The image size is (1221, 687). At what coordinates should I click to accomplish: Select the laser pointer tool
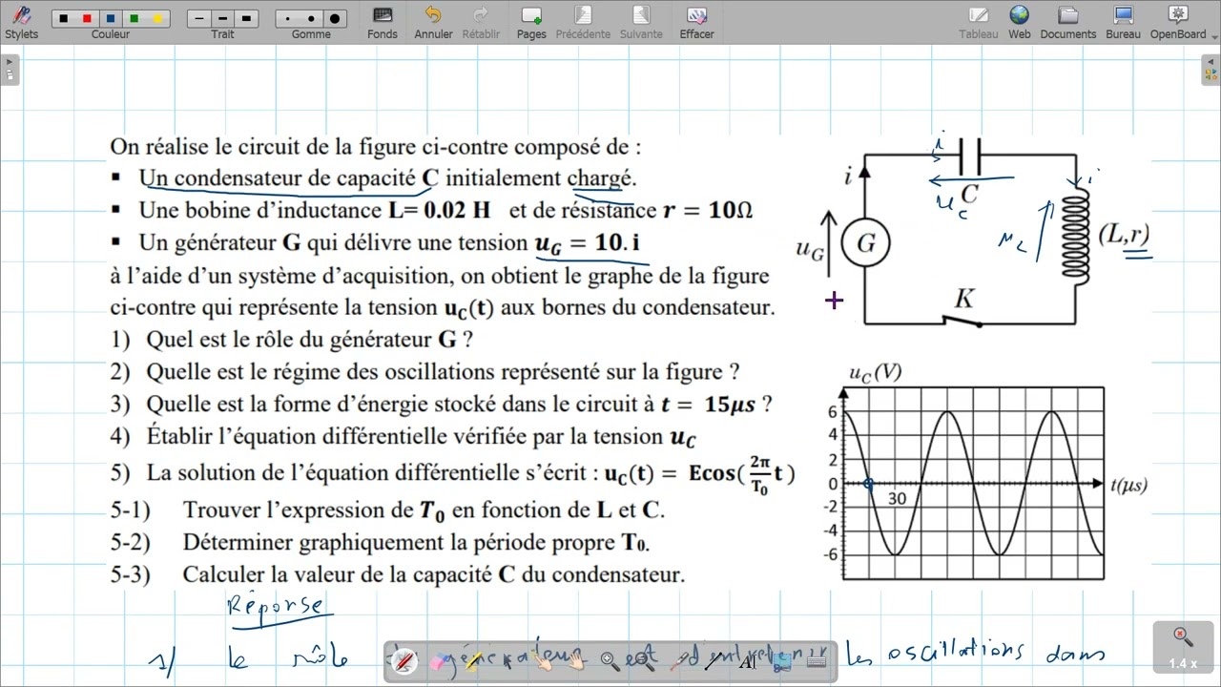point(679,661)
